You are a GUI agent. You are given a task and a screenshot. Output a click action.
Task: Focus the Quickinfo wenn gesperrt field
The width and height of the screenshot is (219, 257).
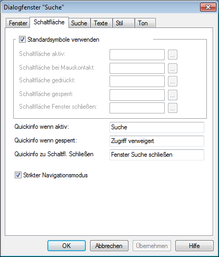[157, 141]
